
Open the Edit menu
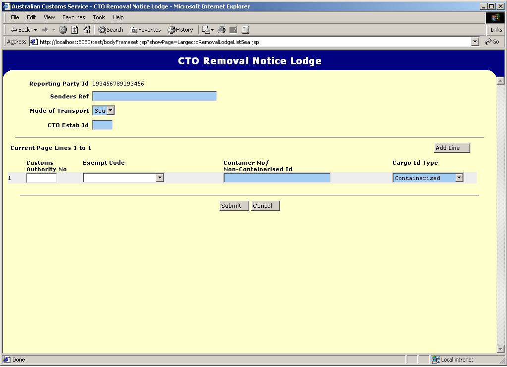[x=31, y=17]
